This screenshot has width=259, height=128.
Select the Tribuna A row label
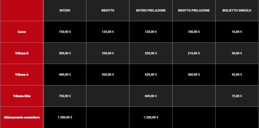click(22, 75)
